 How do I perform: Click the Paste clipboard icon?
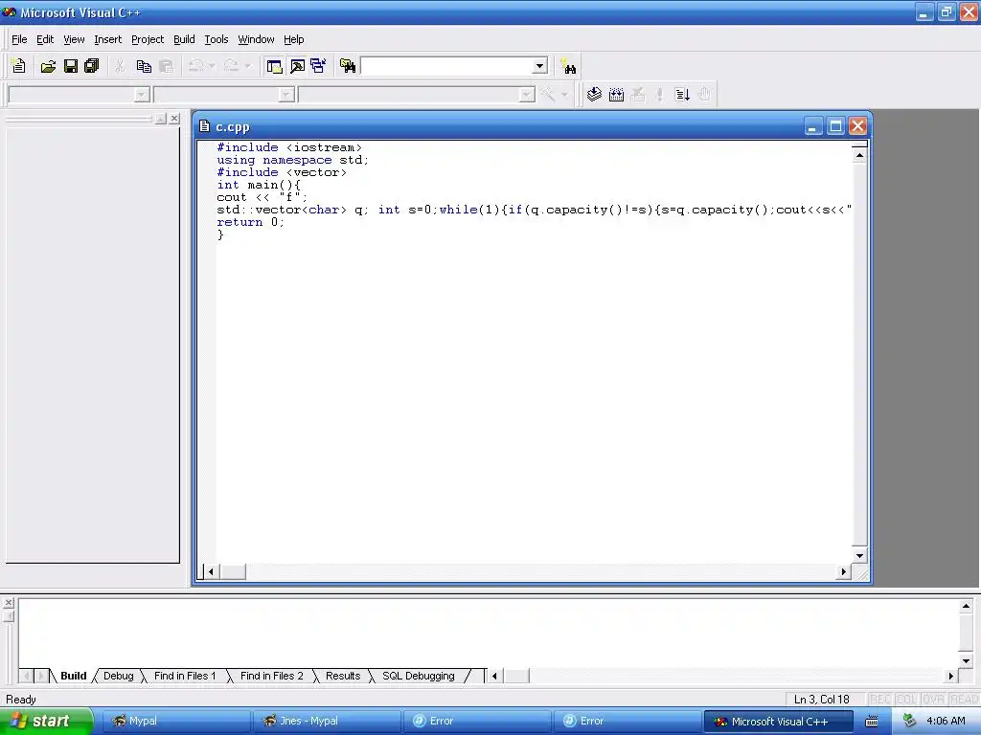pos(166,66)
